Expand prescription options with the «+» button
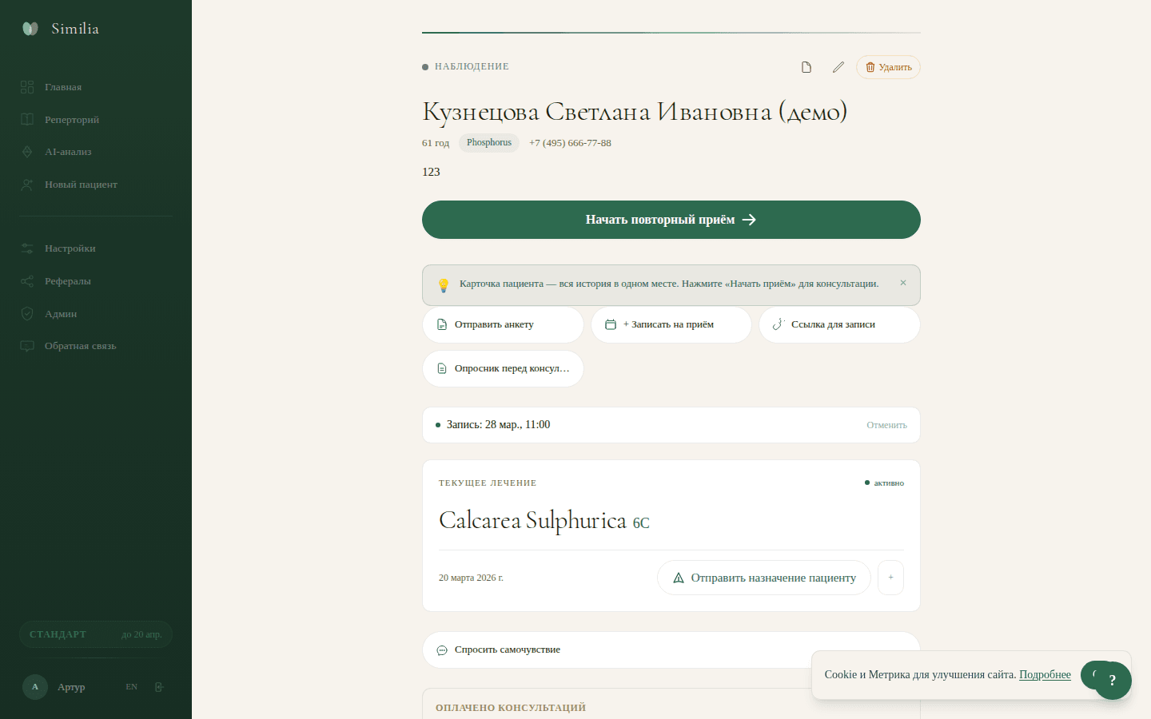1151x719 pixels. click(890, 578)
